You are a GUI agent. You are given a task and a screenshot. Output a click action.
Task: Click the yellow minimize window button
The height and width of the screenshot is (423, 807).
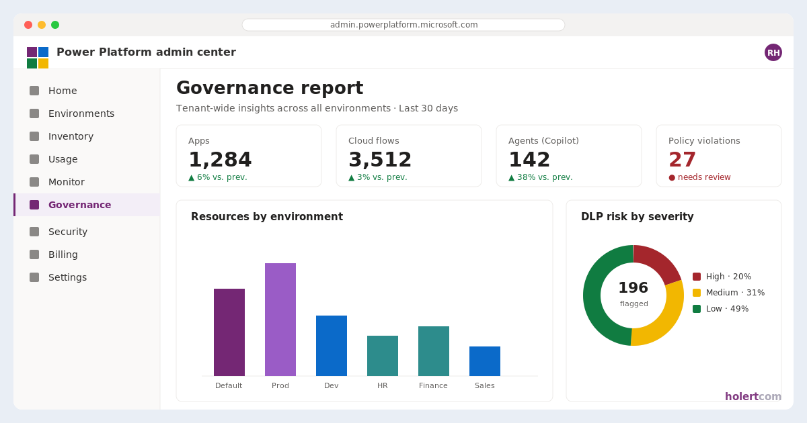tap(42, 25)
